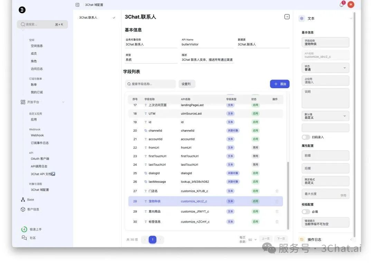373x263 pixels.
Task: Click the next page arrow in pagination
Action: (161, 240)
